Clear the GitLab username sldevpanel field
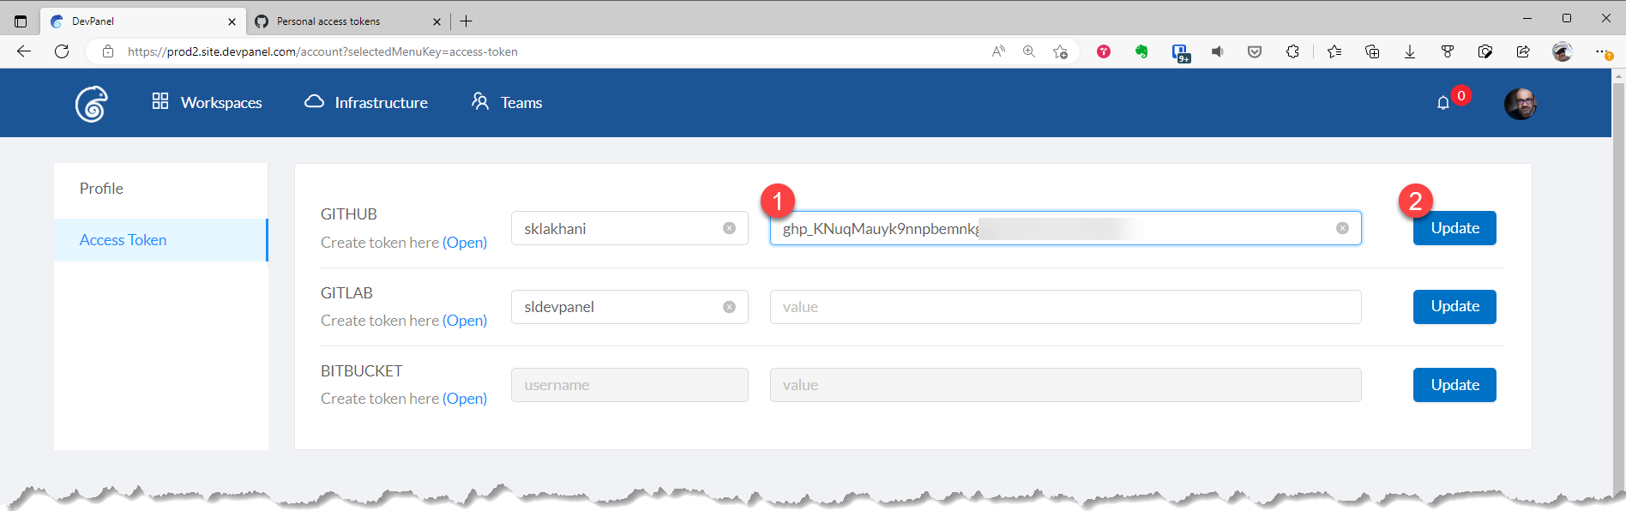The image size is (1626, 511). 729,307
